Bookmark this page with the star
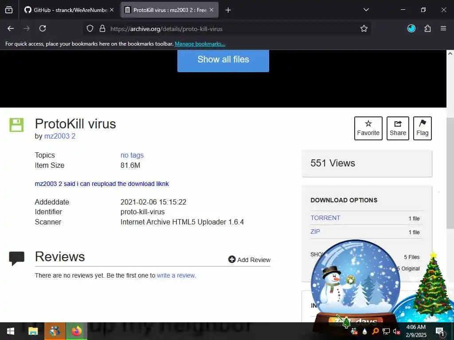 pyautogui.click(x=364, y=28)
